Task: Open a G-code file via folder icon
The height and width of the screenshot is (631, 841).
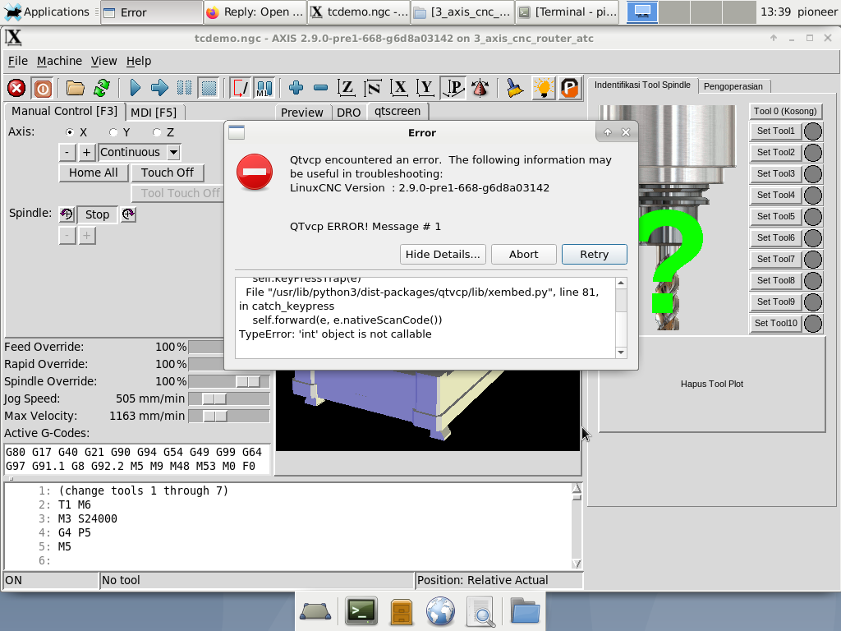Action: tap(76, 88)
